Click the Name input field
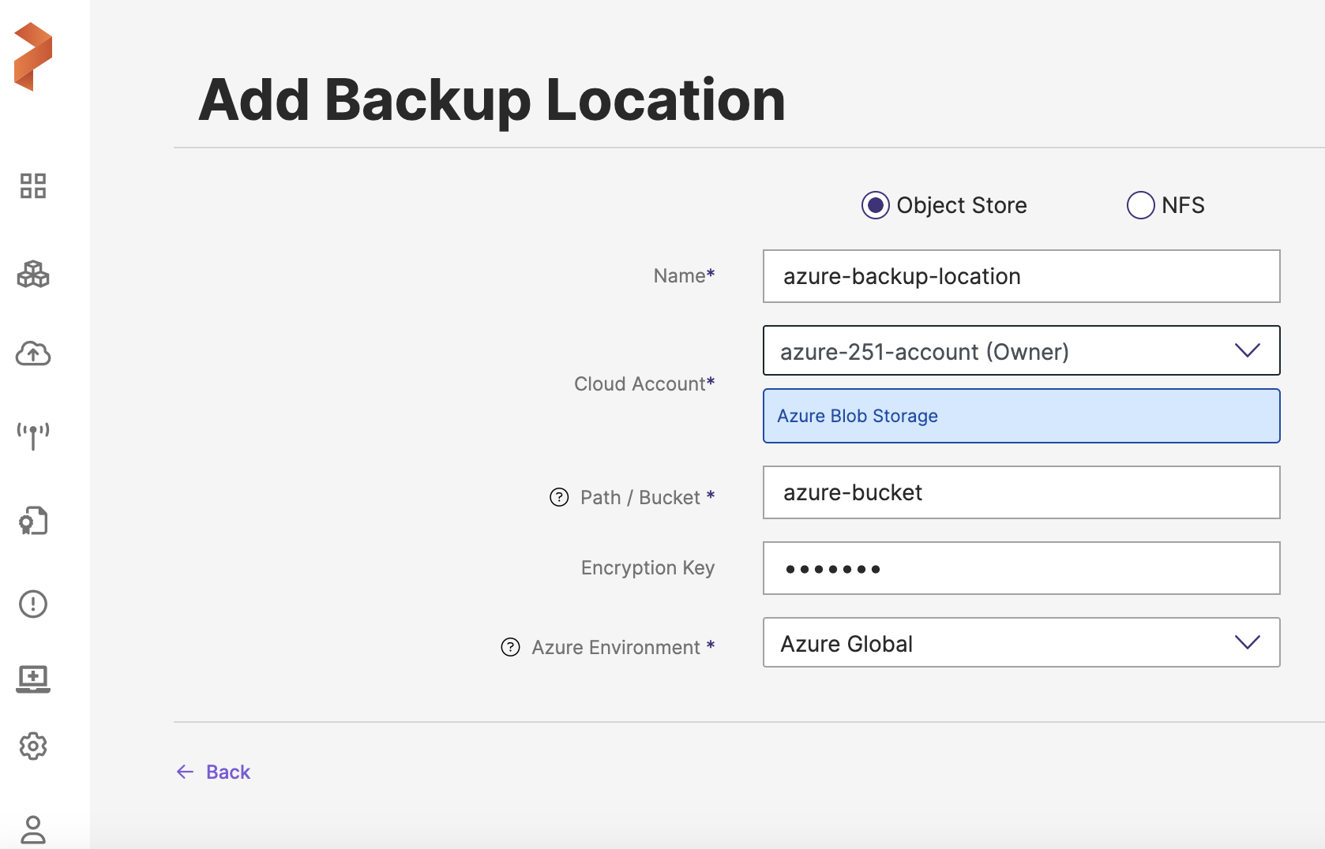1325x849 pixels. click(x=1021, y=276)
